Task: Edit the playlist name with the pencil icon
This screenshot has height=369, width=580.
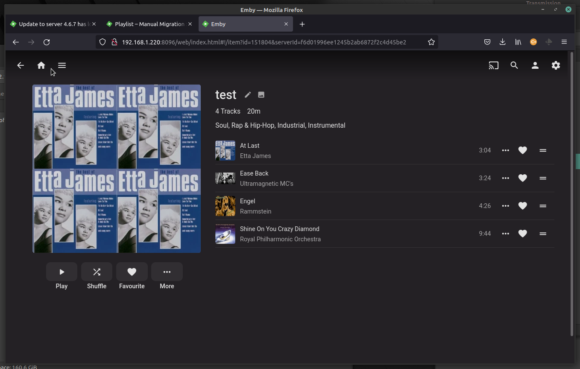Action: (248, 94)
